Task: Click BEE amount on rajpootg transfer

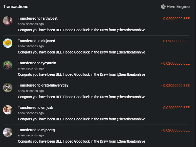Action: [175, 130]
